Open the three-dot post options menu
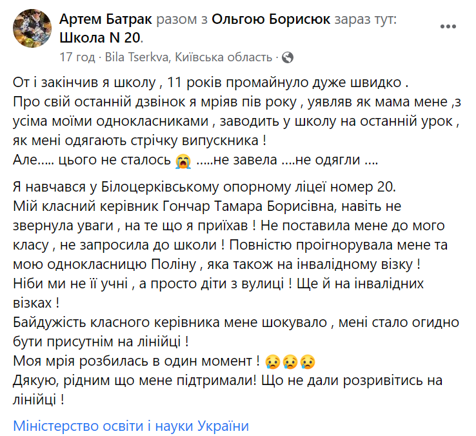The height and width of the screenshot is (436, 476). coord(448,26)
